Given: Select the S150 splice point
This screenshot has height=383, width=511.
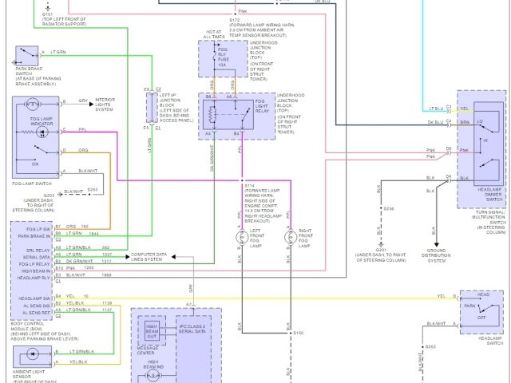Looking at the screenshot, I should pos(291,332).
